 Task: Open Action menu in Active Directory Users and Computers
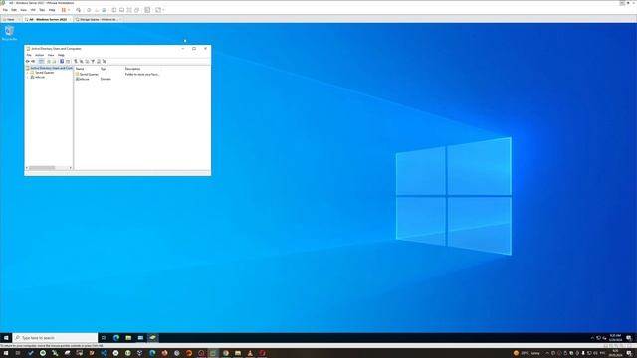pyautogui.click(x=40, y=55)
